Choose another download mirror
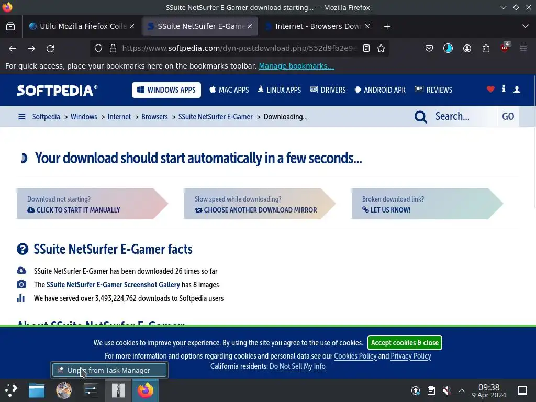 pyautogui.click(x=260, y=204)
